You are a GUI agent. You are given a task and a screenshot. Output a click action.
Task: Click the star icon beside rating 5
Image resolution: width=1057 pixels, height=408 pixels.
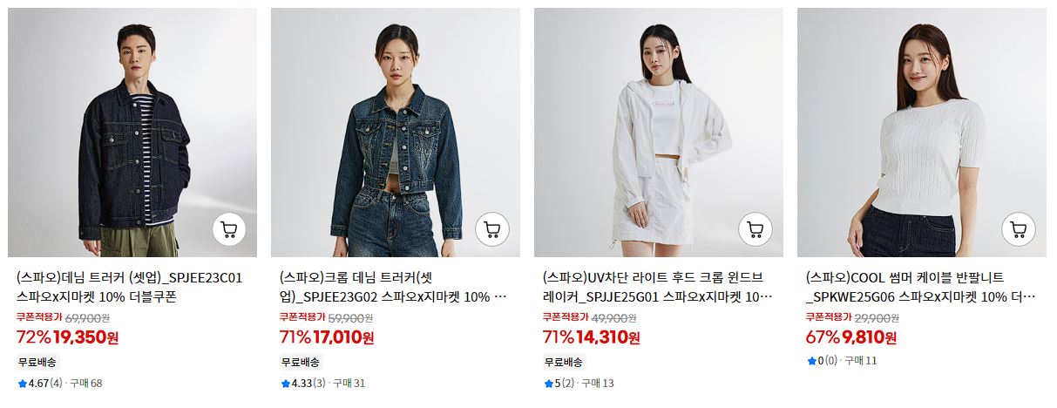tap(548, 384)
